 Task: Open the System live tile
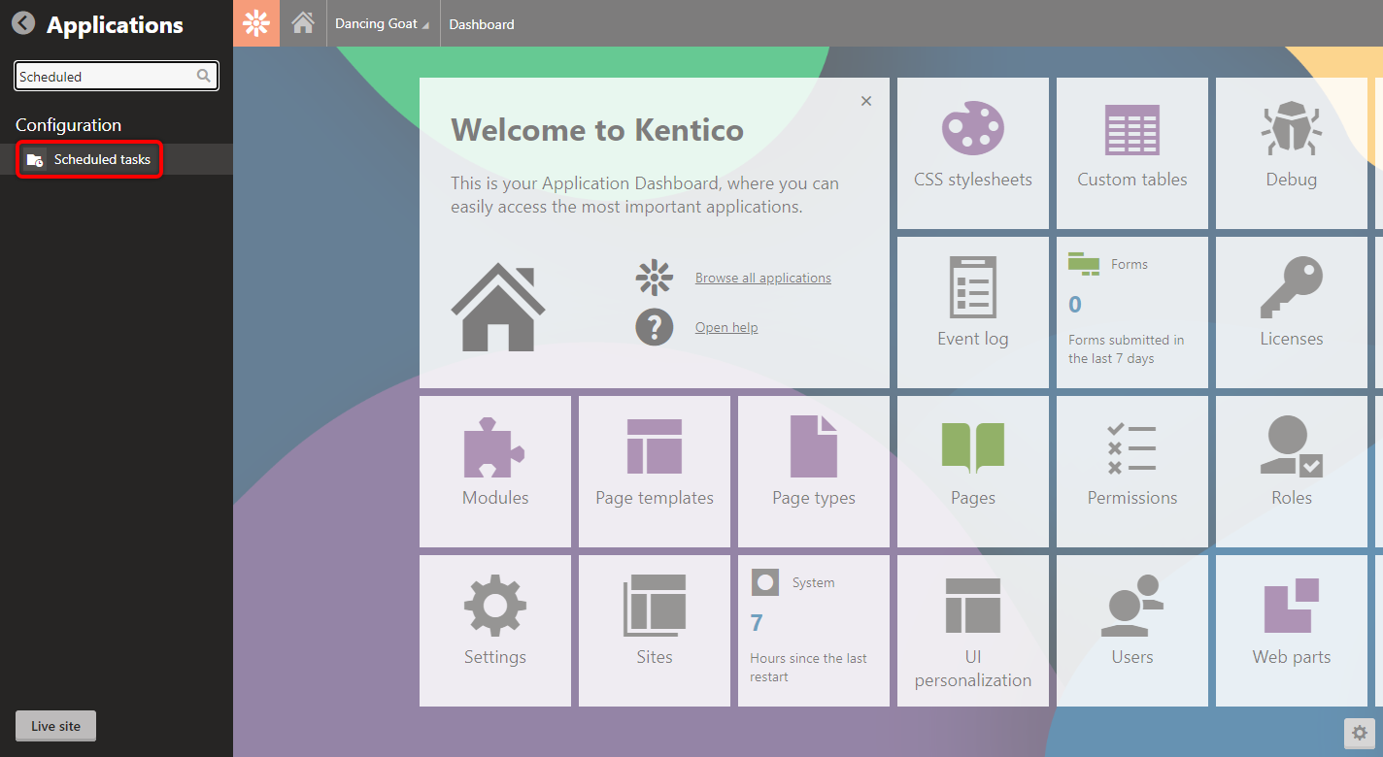pos(814,631)
